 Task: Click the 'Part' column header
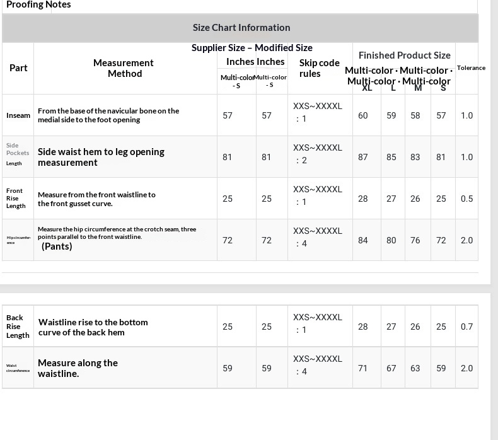tap(18, 68)
